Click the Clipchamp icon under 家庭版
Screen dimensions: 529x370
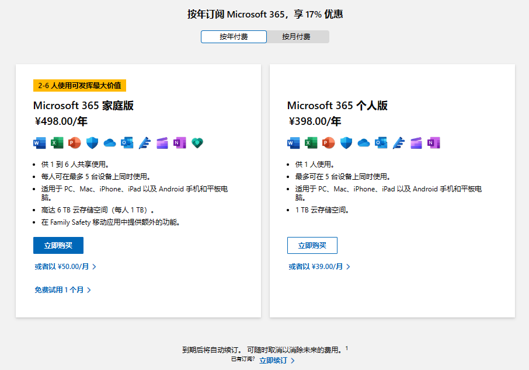pos(162,142)
